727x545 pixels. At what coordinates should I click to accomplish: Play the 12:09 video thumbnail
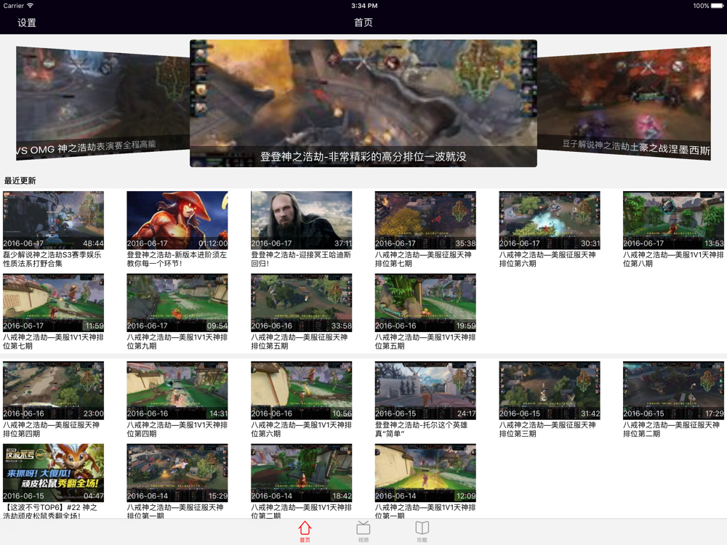pyautogui.click(x=425, y=473)
